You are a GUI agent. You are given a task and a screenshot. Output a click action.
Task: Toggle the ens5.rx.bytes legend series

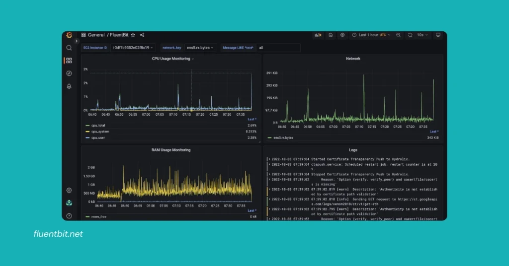click(283, 137)
